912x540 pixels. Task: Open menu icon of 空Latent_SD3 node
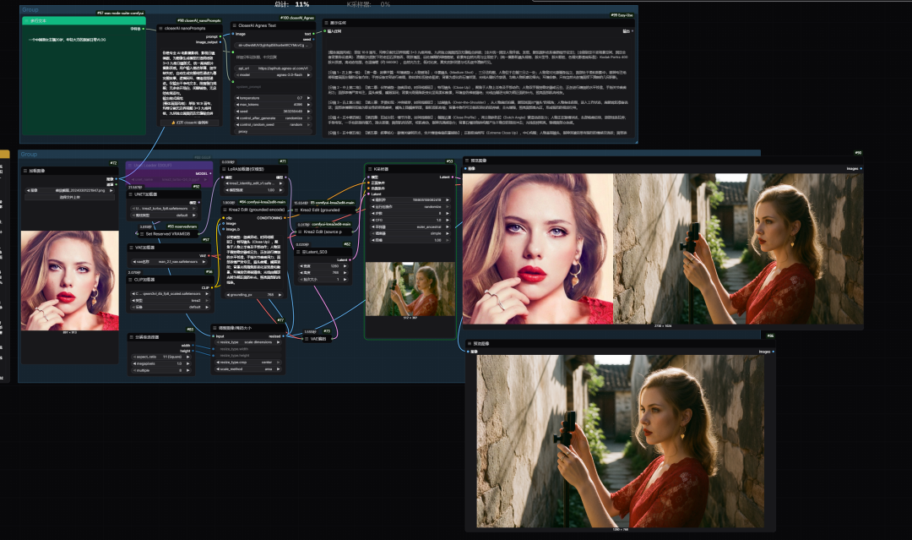click(x=300, y=252)
